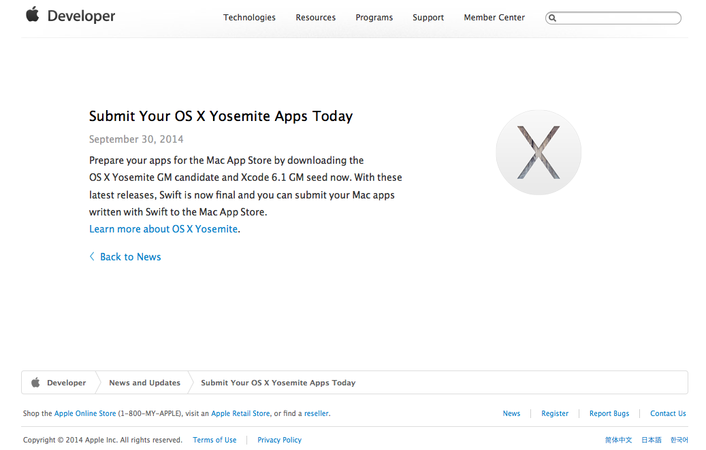Navigate to Member Center
This screenshot has width=706, height=450.
pos(494,18)
